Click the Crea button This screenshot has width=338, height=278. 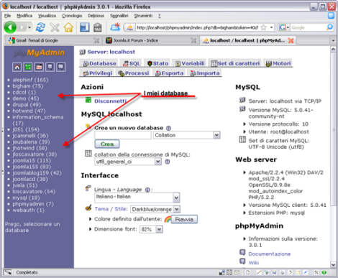pyautogui.click(x=107, y=144)
